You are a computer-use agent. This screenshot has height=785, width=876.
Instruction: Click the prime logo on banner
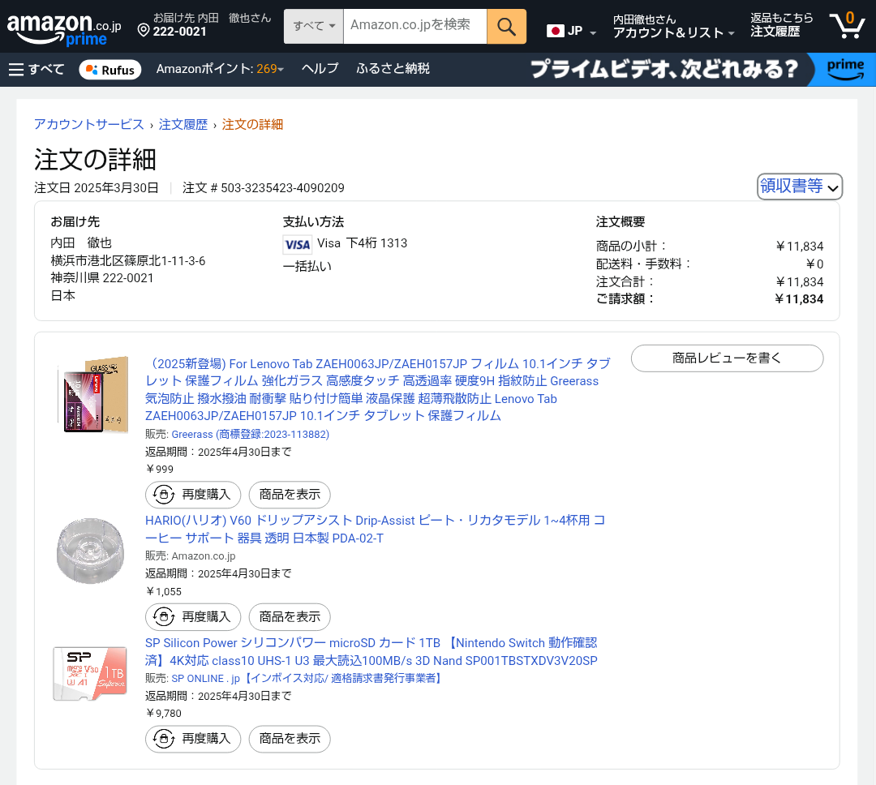tap(845, 70)
